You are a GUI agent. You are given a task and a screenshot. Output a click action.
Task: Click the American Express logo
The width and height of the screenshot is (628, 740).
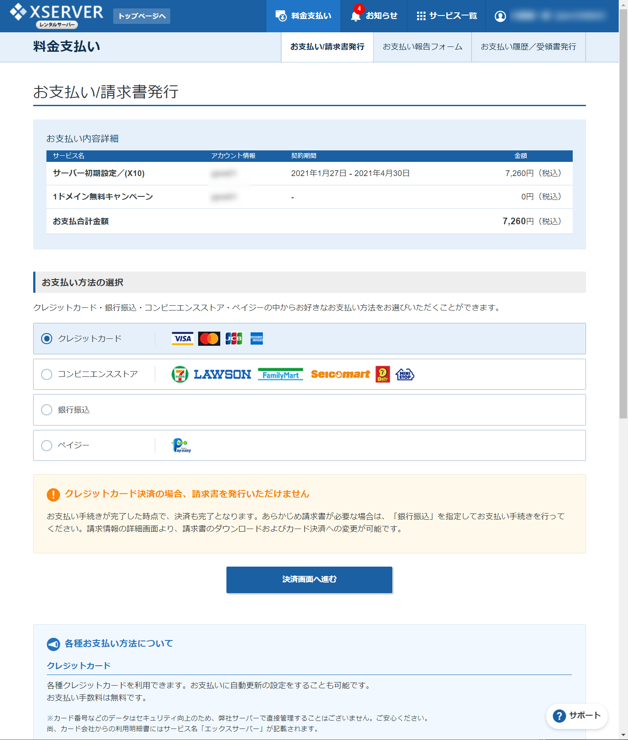point(257,339)
